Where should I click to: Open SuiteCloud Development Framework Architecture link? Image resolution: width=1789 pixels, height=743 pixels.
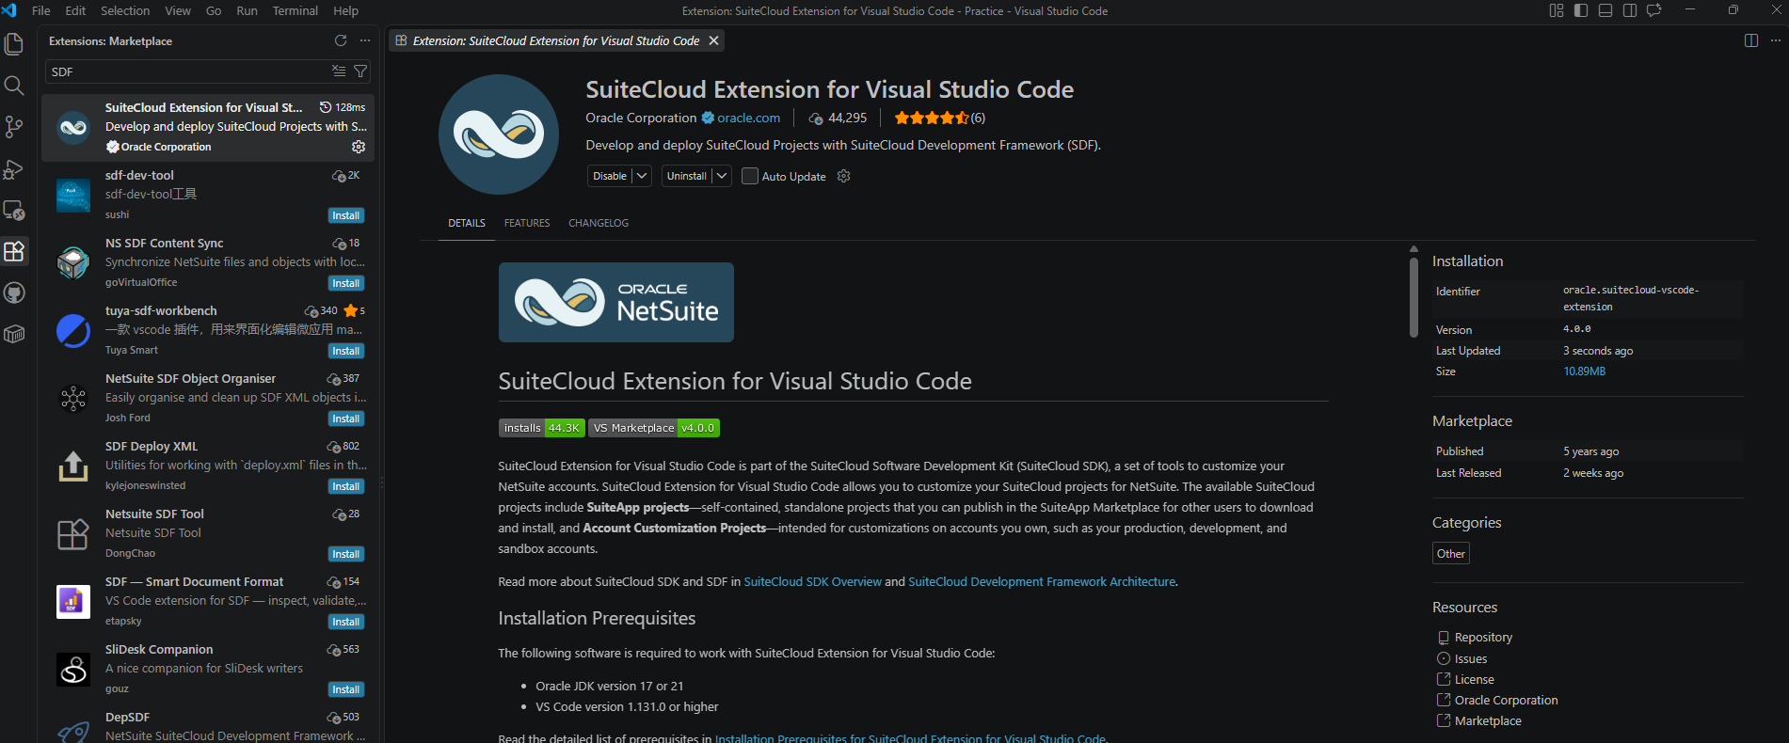(1042, 582)
